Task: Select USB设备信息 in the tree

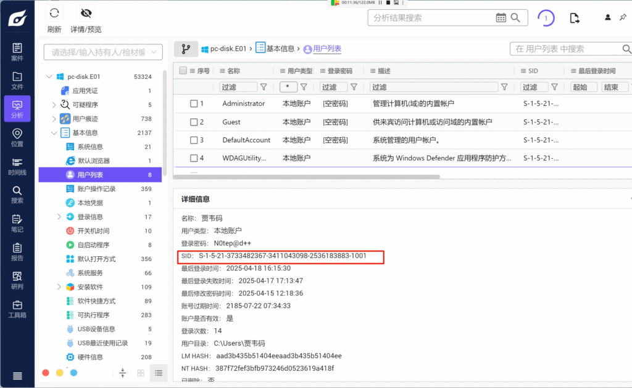Action: 100,329
